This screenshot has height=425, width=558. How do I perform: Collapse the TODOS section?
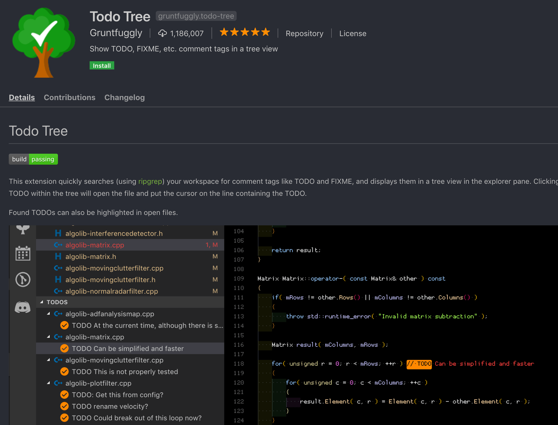pyautogui.click(x=42, y=302)
